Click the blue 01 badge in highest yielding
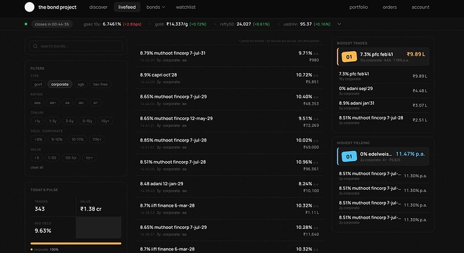 tap(349, 156)
